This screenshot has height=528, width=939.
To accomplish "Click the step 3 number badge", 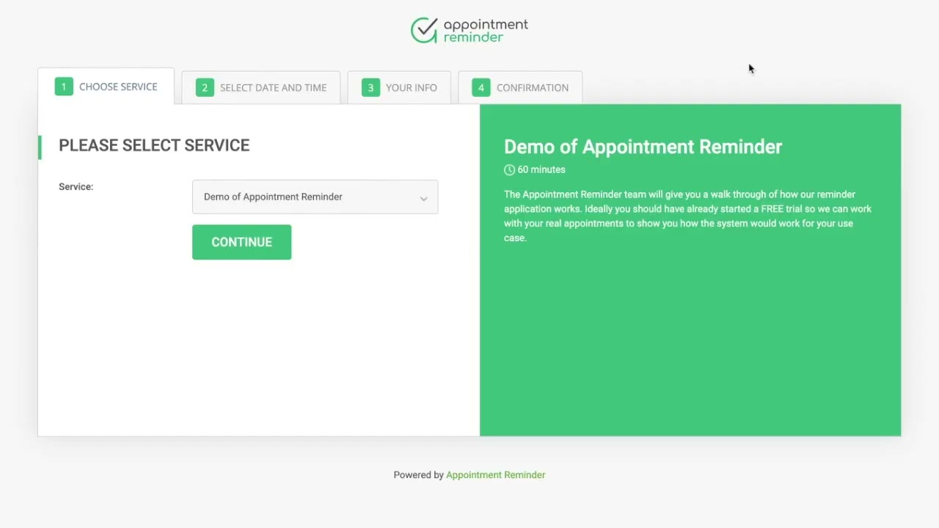I will (370, 87).
